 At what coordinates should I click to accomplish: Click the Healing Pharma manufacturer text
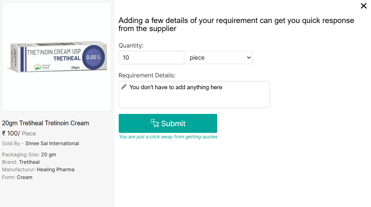coord(56,169)
